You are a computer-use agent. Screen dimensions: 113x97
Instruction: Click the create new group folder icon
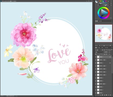106,95
